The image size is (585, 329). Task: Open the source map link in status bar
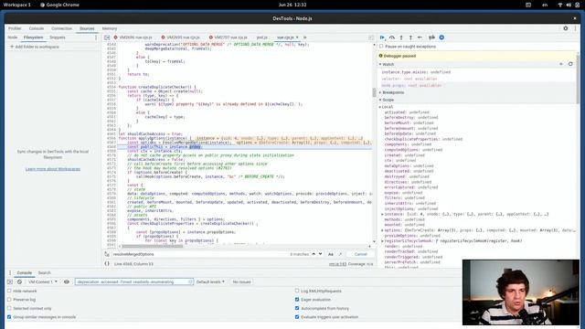point(337,264)
